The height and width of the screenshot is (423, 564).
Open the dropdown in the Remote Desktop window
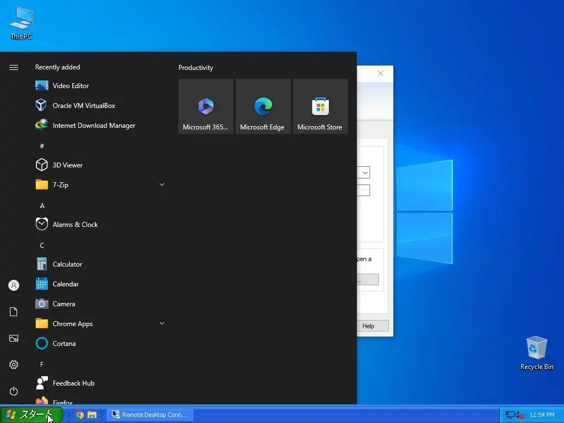point(365,172)
